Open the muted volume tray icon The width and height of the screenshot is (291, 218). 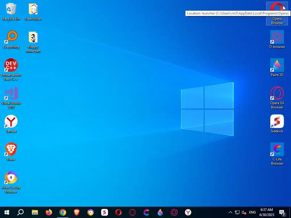pos(244,212)
